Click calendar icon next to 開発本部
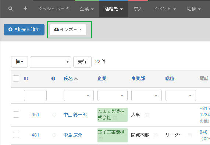The width and height of the screenshot is (210, 145). coord(156,135)
